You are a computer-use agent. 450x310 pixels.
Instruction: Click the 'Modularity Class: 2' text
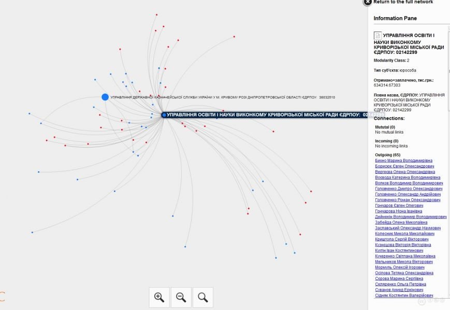click(x=391, y=61)
